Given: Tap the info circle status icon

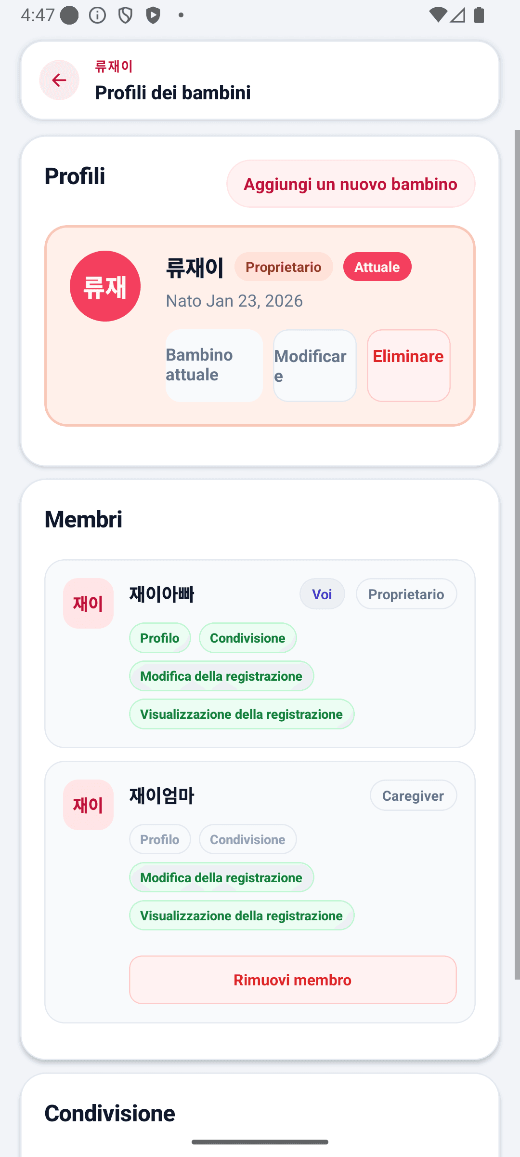Looking at the screenshot, I should [x=97, y=15].
